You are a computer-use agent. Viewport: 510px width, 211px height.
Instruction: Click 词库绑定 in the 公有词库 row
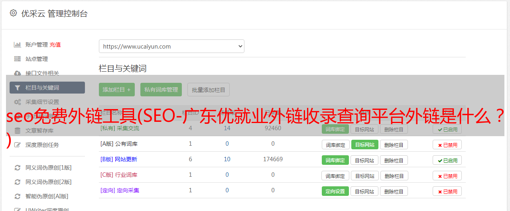point(335,145)
